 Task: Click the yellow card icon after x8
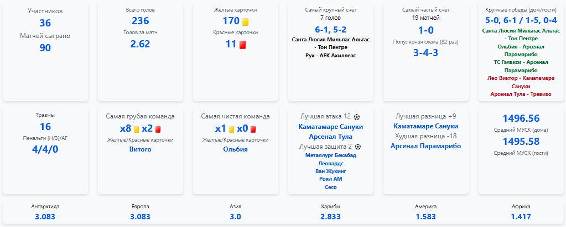[137, 129]
